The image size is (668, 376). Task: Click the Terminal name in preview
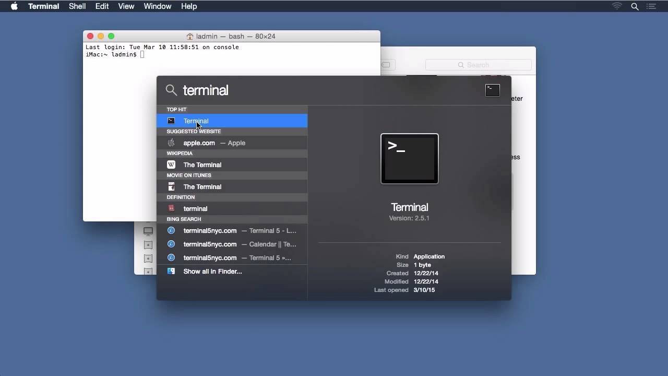410,207
